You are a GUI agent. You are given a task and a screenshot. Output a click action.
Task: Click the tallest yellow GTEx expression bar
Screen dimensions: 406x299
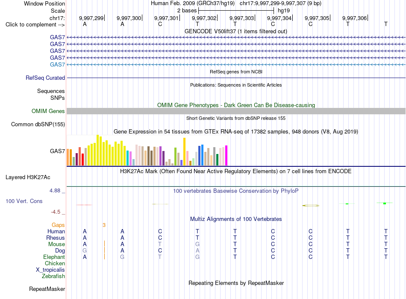tap(97, 150)
